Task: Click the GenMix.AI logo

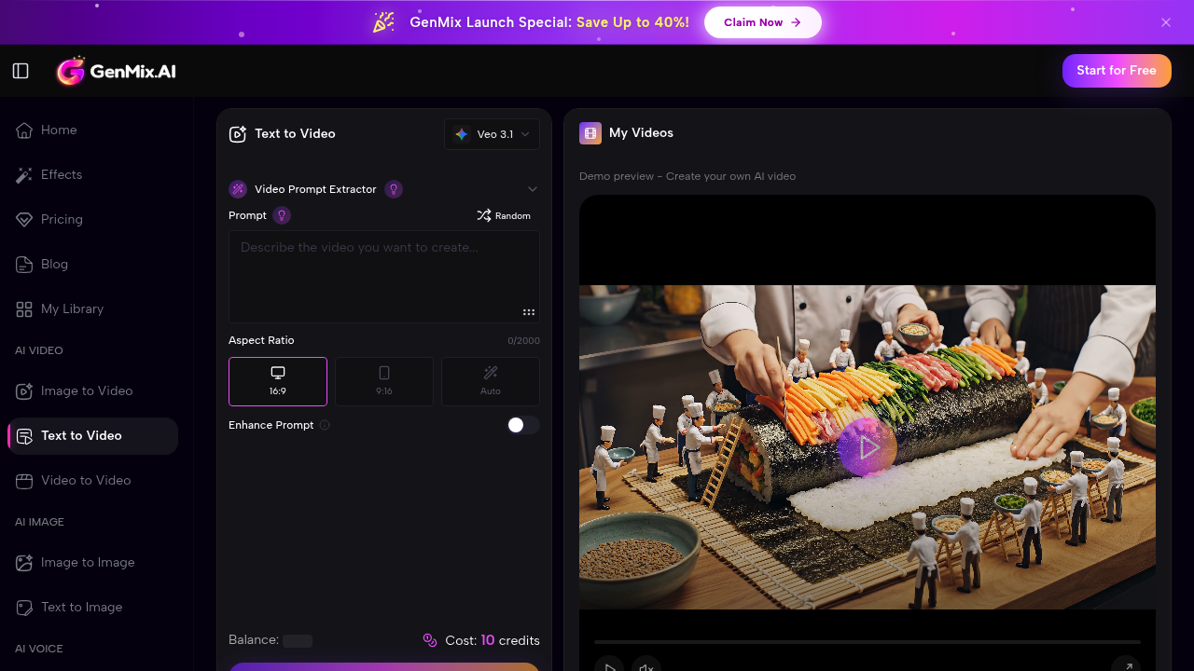Action: [x=116, y=70]
